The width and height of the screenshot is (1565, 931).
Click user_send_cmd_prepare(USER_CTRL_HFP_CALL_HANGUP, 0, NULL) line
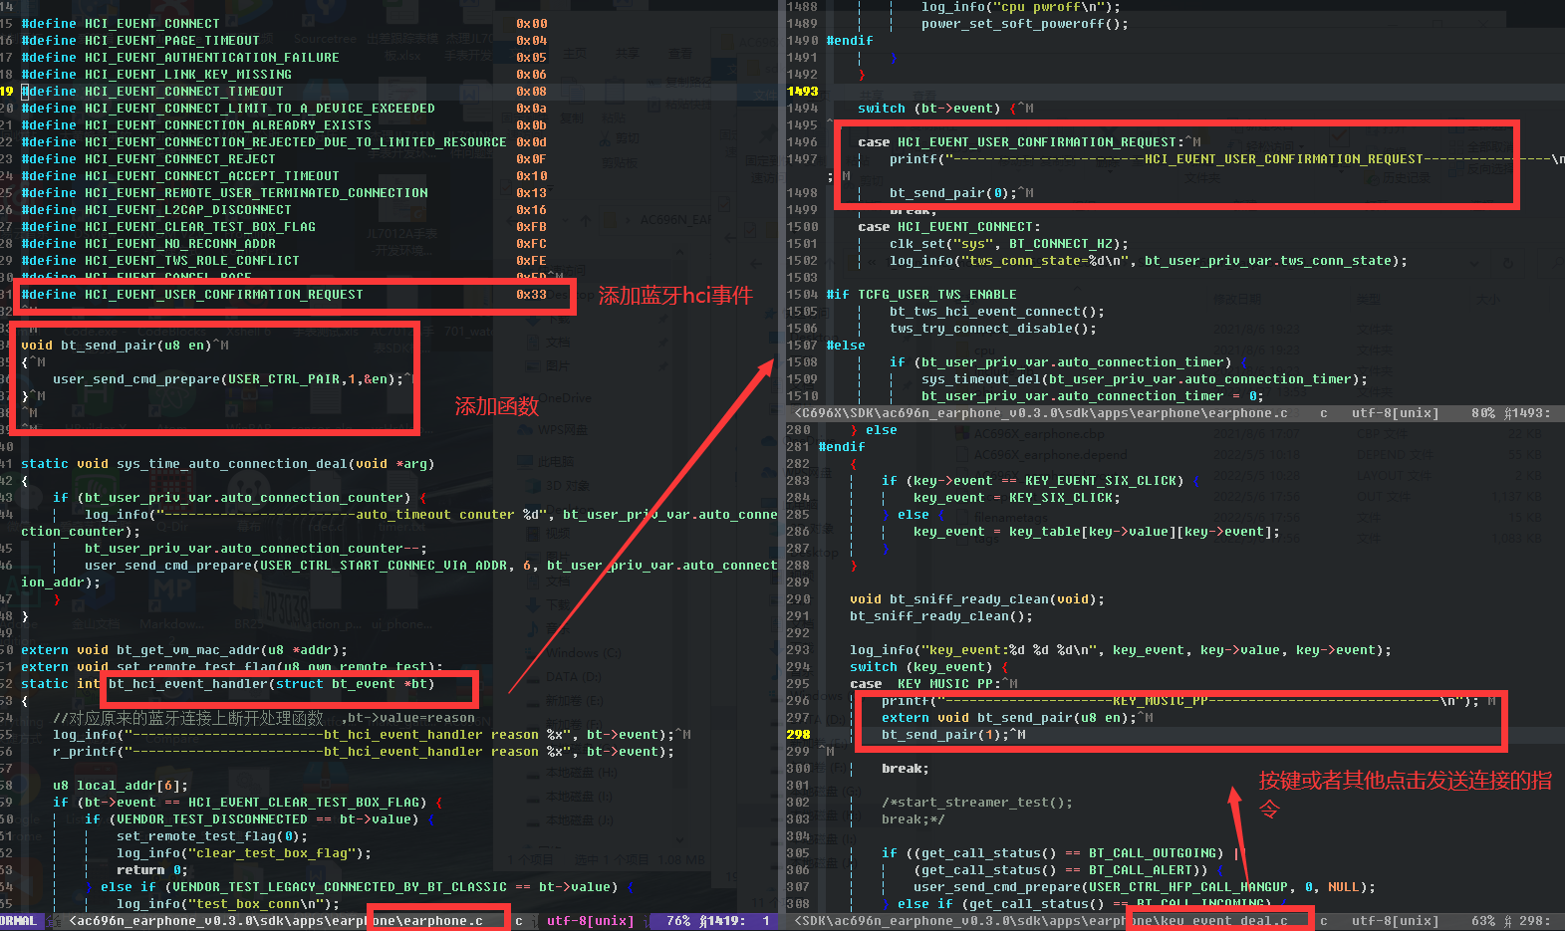pyautogui.click(x=1145, y=887)
